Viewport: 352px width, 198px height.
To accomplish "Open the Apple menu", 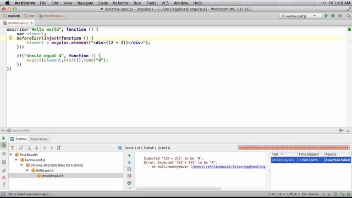I will tap(7, 3).
